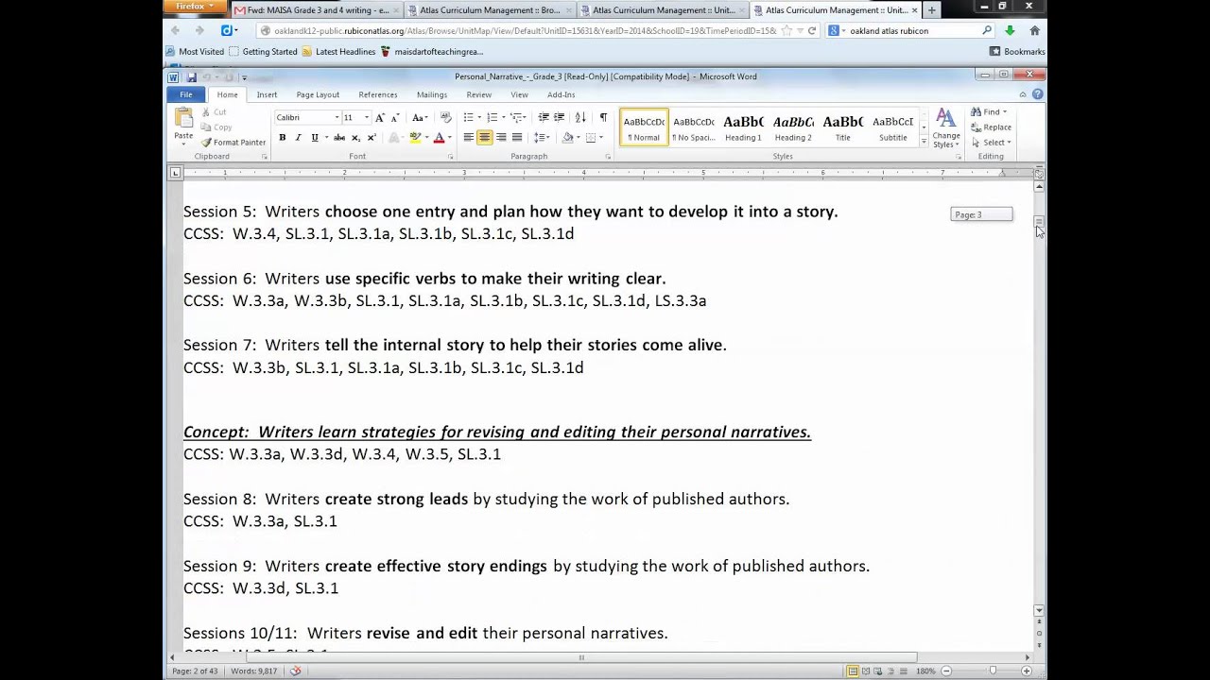Click the Firefox menu button
1210x680 pixels.
(x=194, y=7)
